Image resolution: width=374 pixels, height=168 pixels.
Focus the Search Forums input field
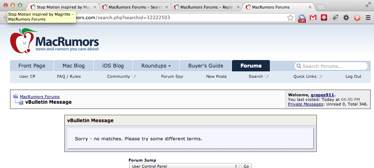pos(331,66)
